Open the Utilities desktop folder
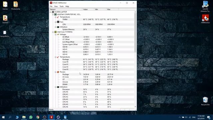Viewport: 213px width, 120px height. pyautogui.click(x=5, y=19)
